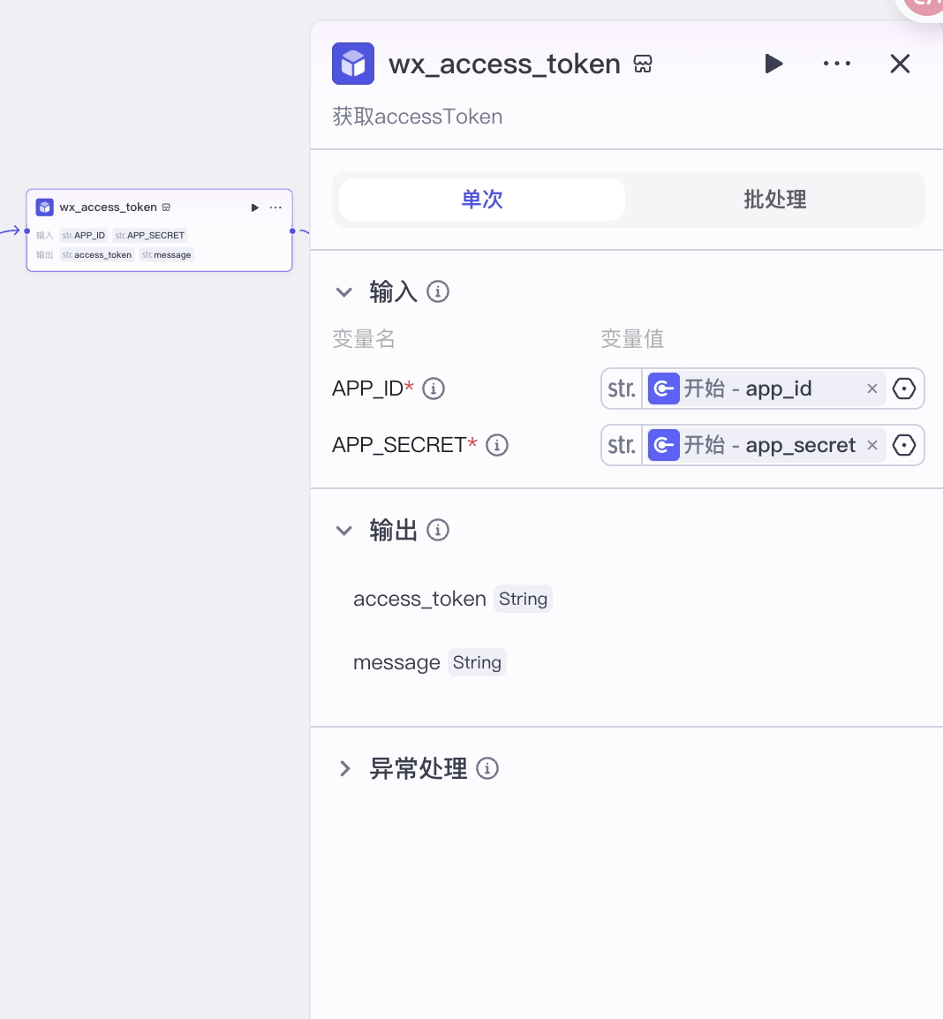Click the 开始 node icon in APP_ID value

664,389
